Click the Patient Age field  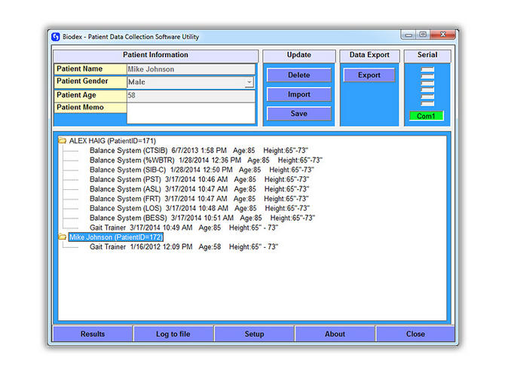click(x=191, y=96)
